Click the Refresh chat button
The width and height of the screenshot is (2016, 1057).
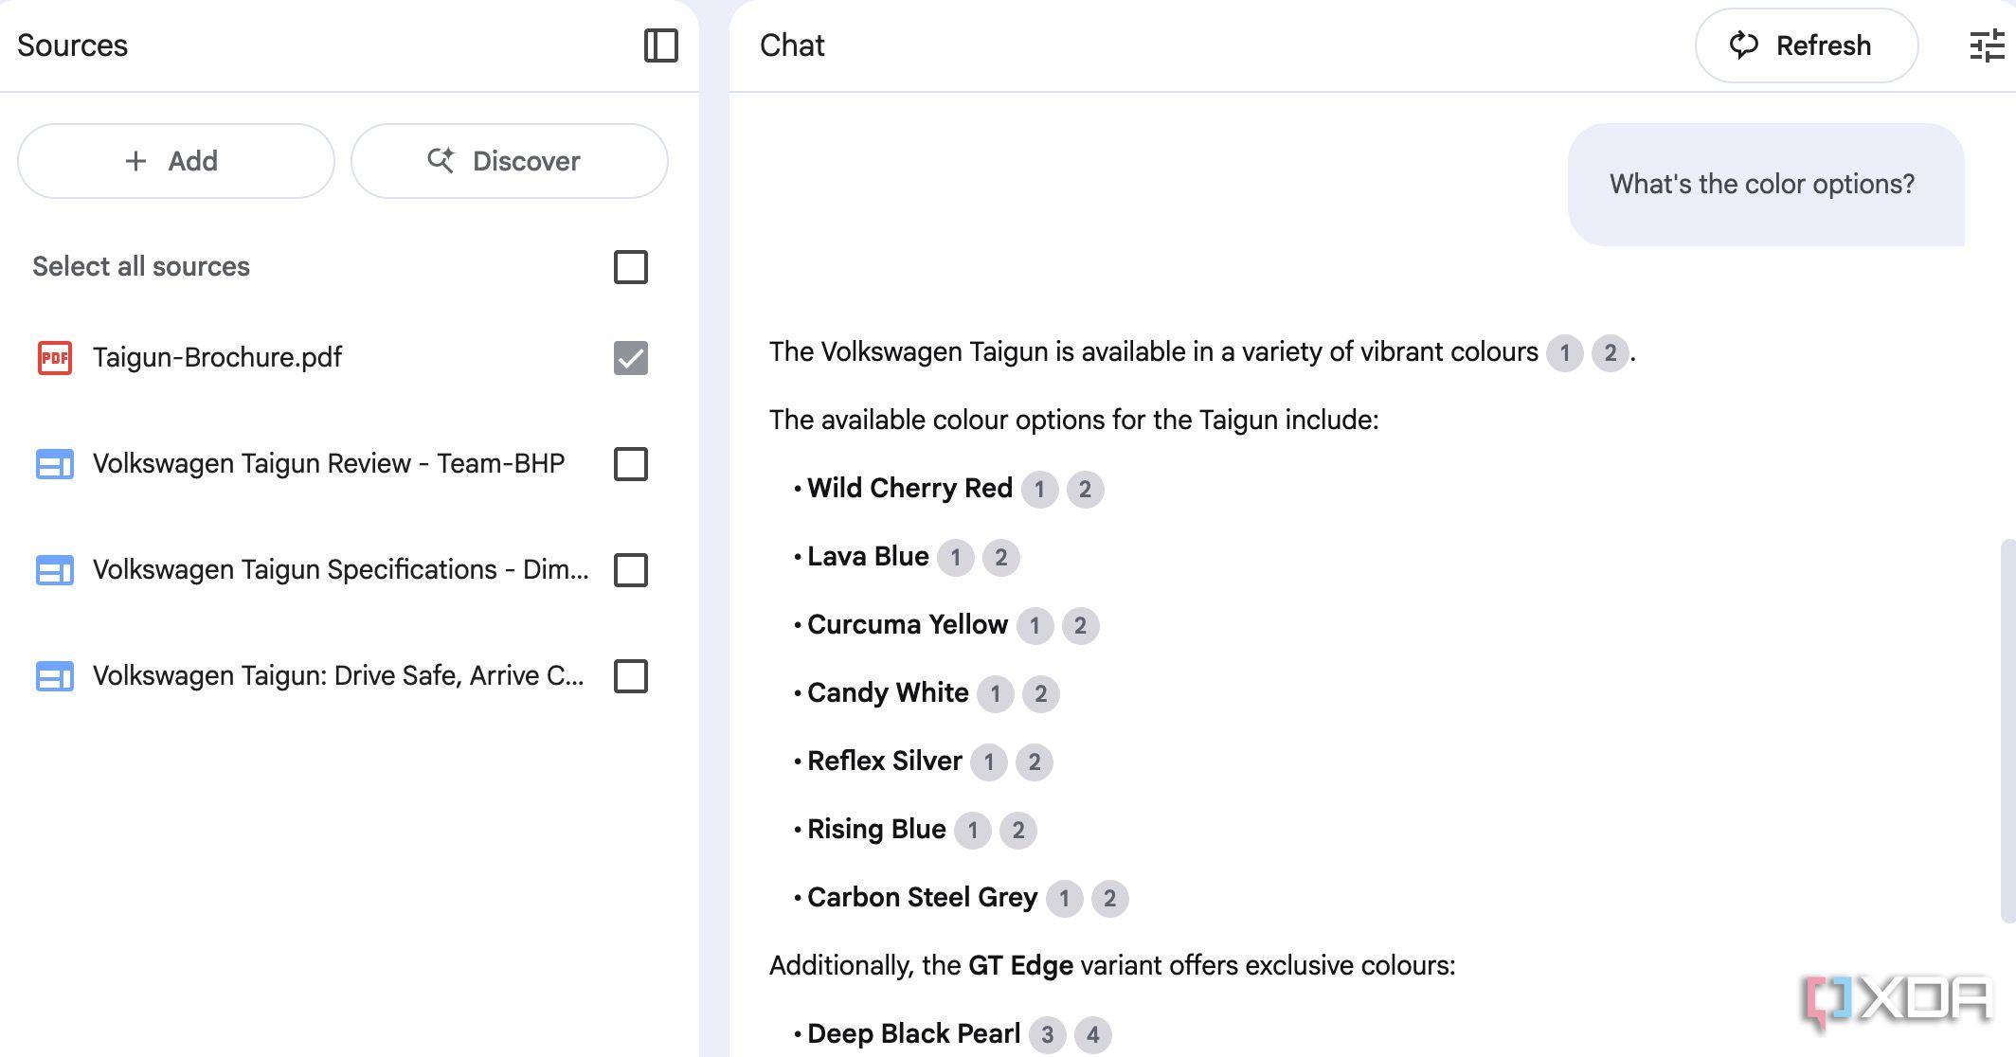pyautogui.click(x=1806, y=45)
